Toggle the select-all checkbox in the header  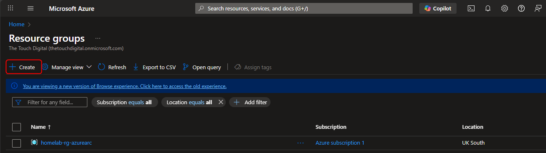click(16, 127)
